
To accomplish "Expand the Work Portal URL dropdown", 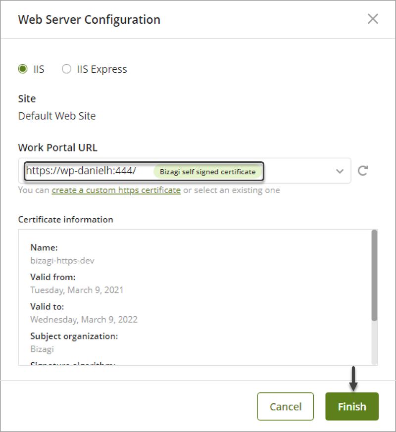I will tap(340, 171).
